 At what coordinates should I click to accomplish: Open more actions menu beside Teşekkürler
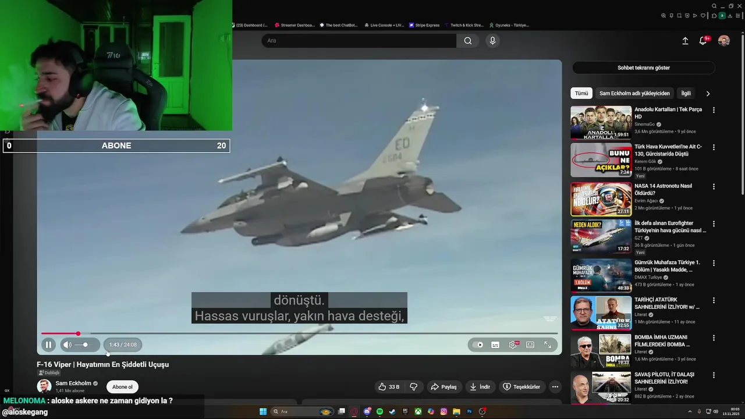point(555,386)
